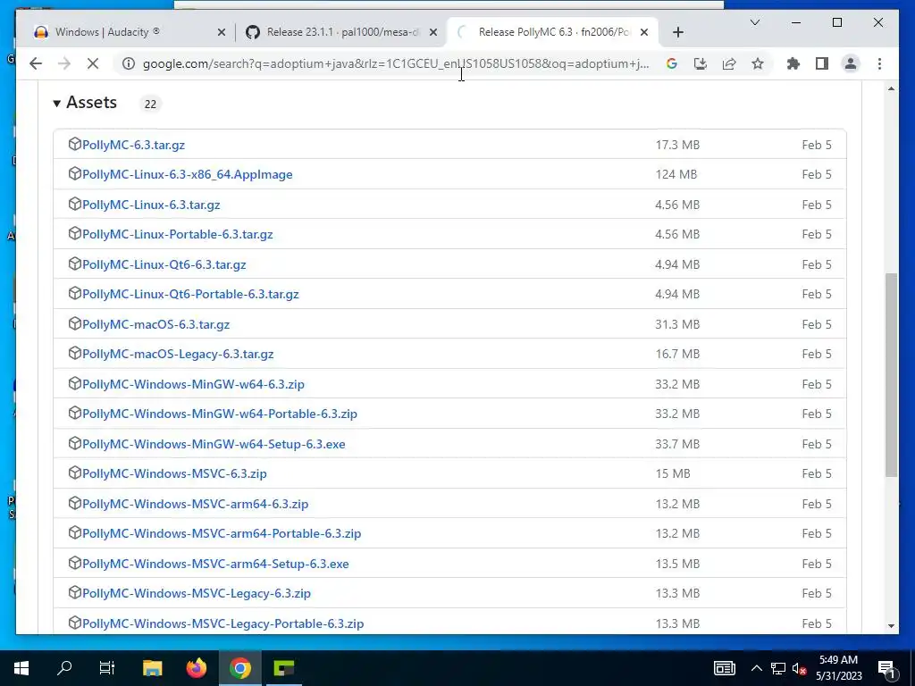
Task: Open Chrome extensions puzzle icon
Action: [x=793, y=63]
